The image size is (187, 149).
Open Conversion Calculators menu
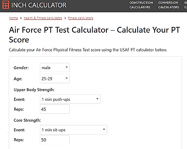[168, 5]
